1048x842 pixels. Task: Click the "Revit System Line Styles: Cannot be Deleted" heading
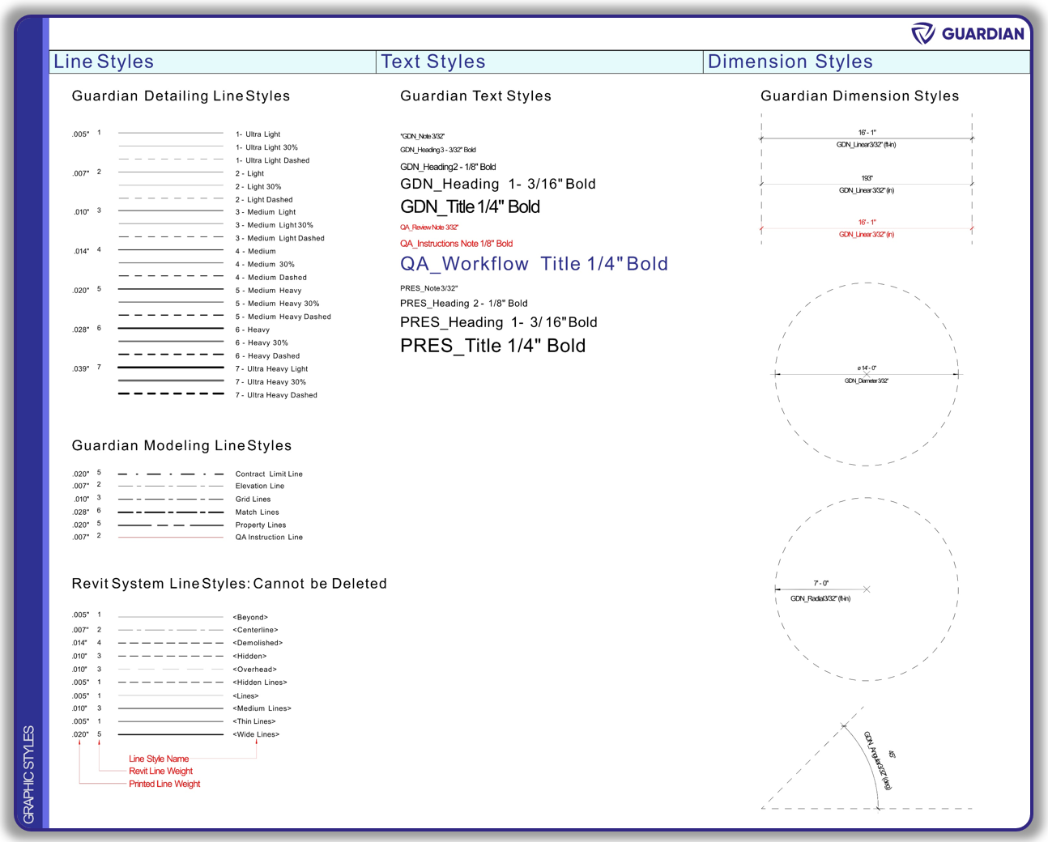[x=229, y=584]
